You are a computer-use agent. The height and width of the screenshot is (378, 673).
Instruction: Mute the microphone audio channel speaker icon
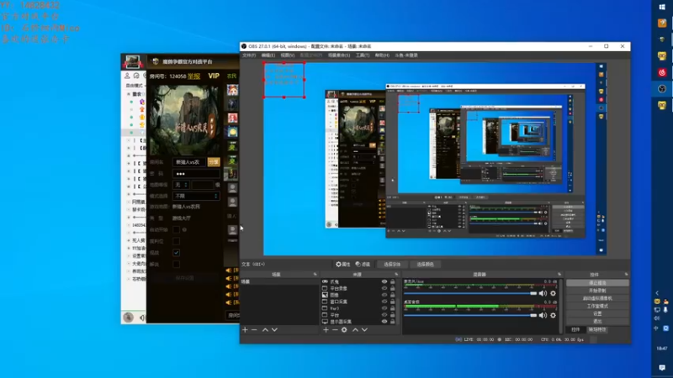[x=543, y=293]
